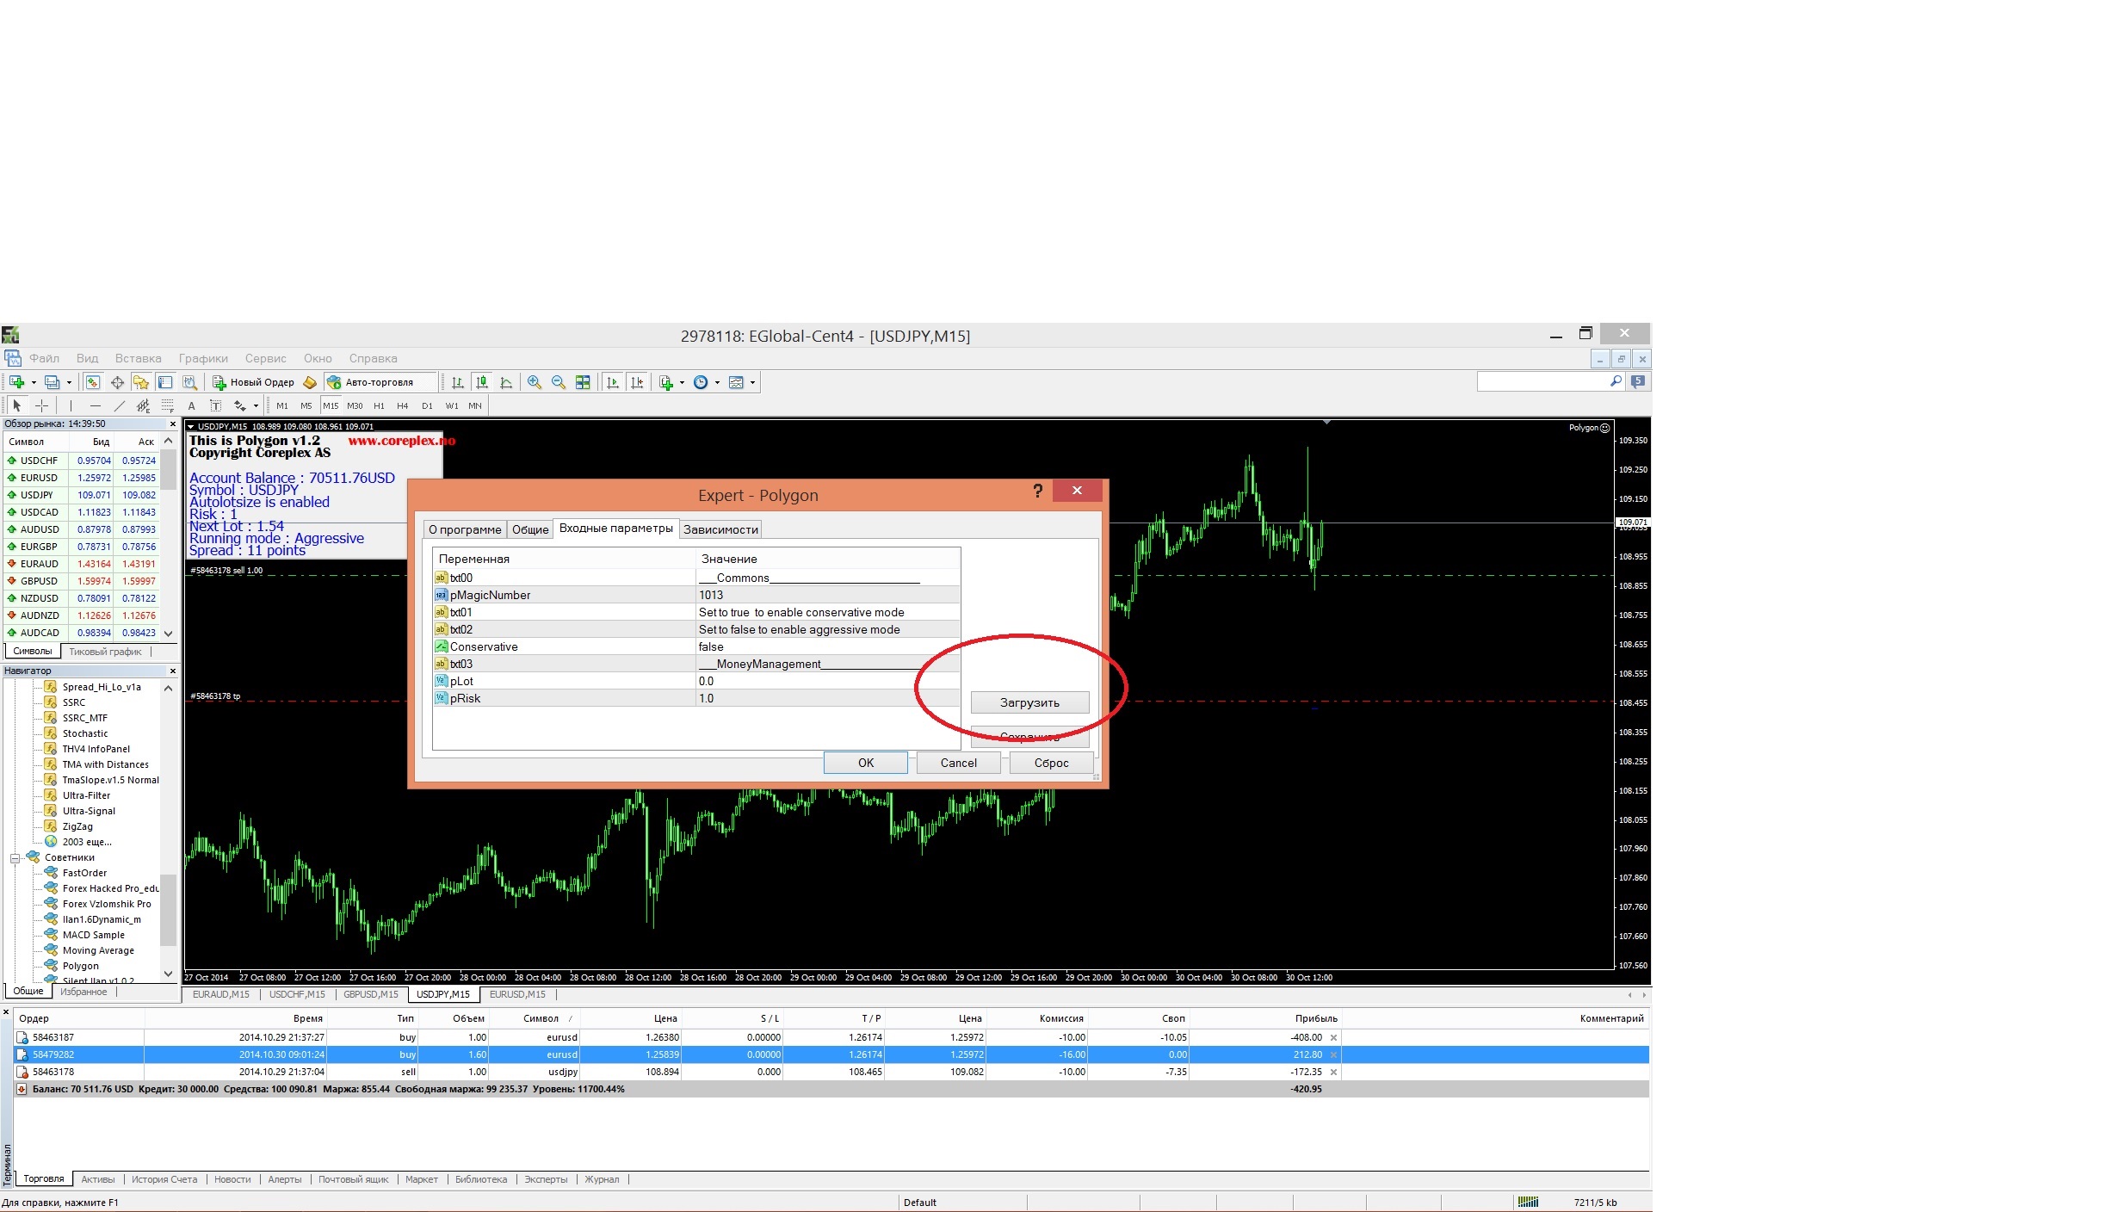Click the pMagicNumber value 1013

coord(828,595)
